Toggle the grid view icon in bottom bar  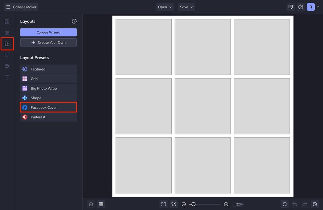coord(101,204)
